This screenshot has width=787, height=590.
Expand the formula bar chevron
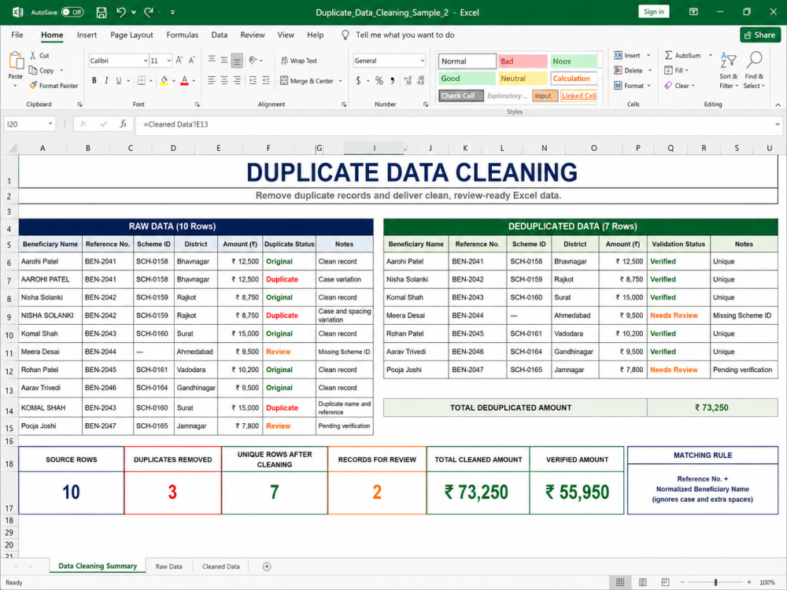click(778, 124)
